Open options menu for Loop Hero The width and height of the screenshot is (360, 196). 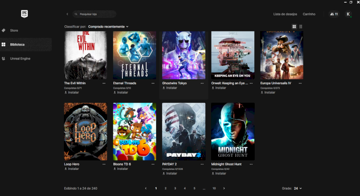coord(104,164)
